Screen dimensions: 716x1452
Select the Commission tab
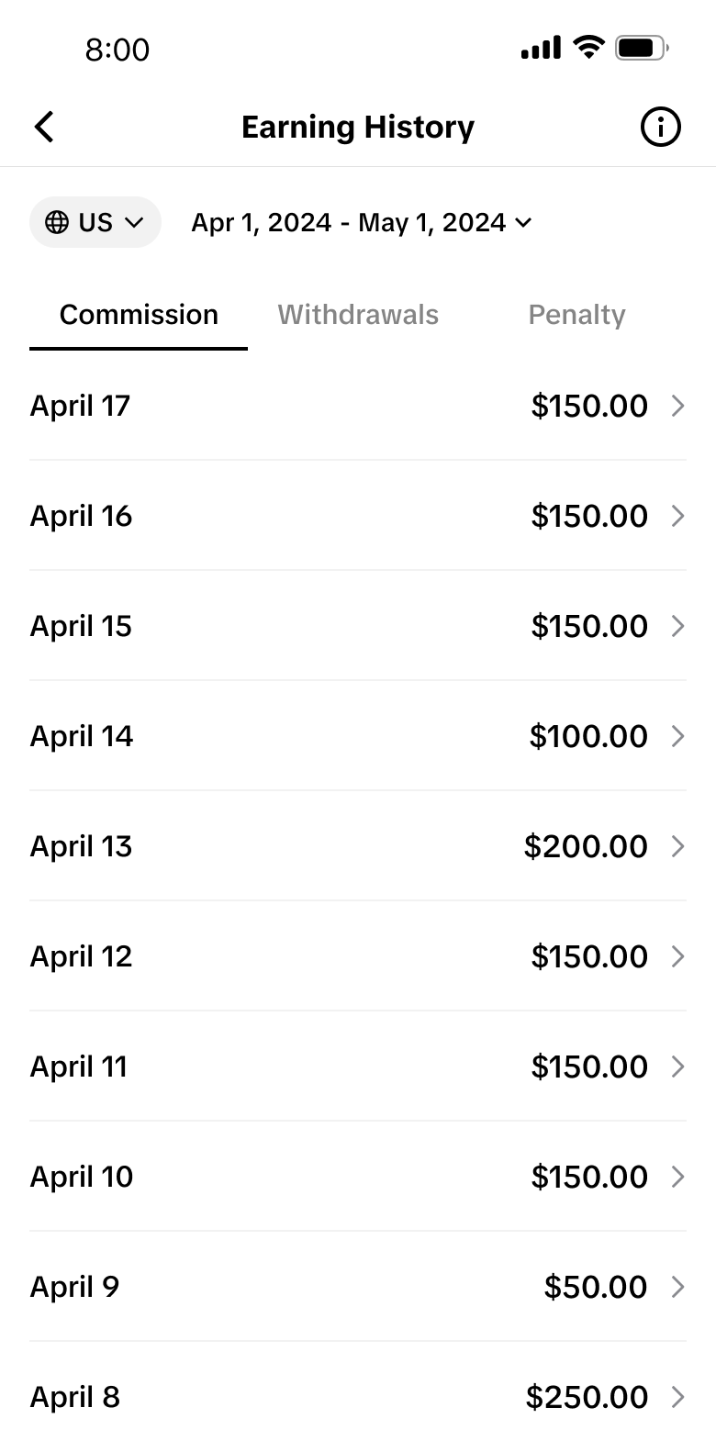[139, 315]
